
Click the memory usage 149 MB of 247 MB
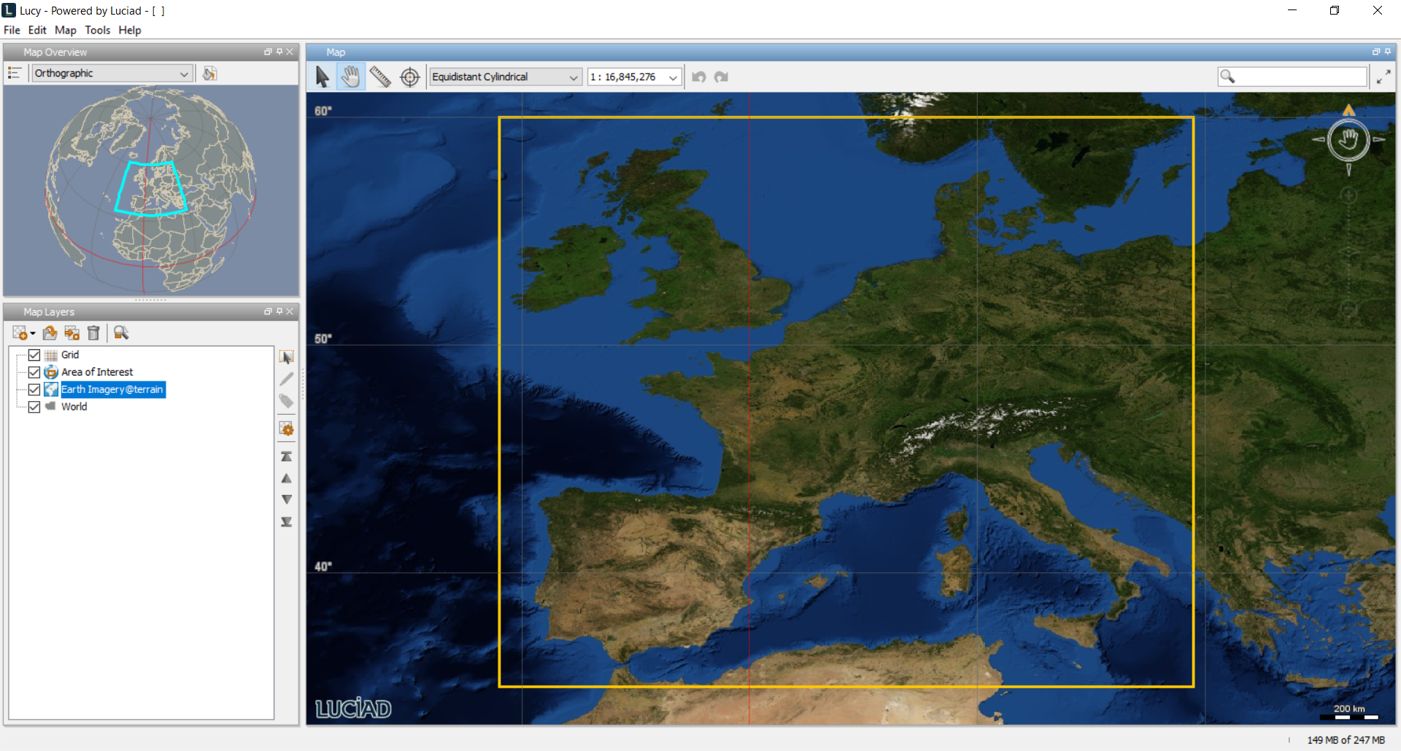point(1346,740)
